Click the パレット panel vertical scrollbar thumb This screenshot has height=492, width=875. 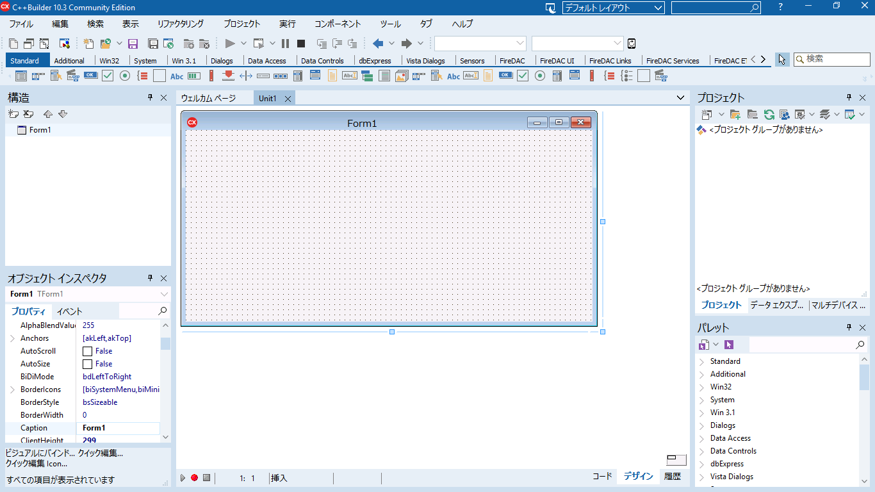[x=864, y=378]
